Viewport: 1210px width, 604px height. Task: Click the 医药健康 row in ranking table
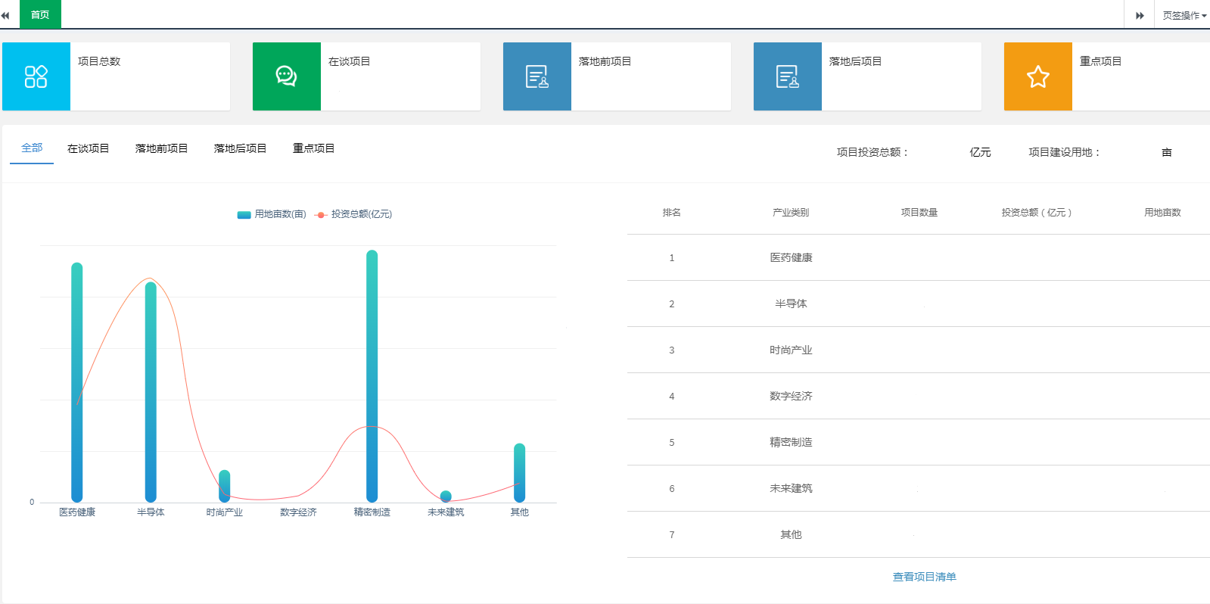791,258
